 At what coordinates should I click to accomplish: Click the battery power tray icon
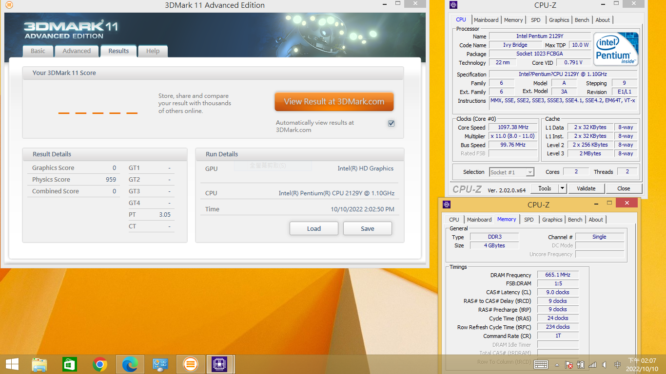tap(581, 364)
